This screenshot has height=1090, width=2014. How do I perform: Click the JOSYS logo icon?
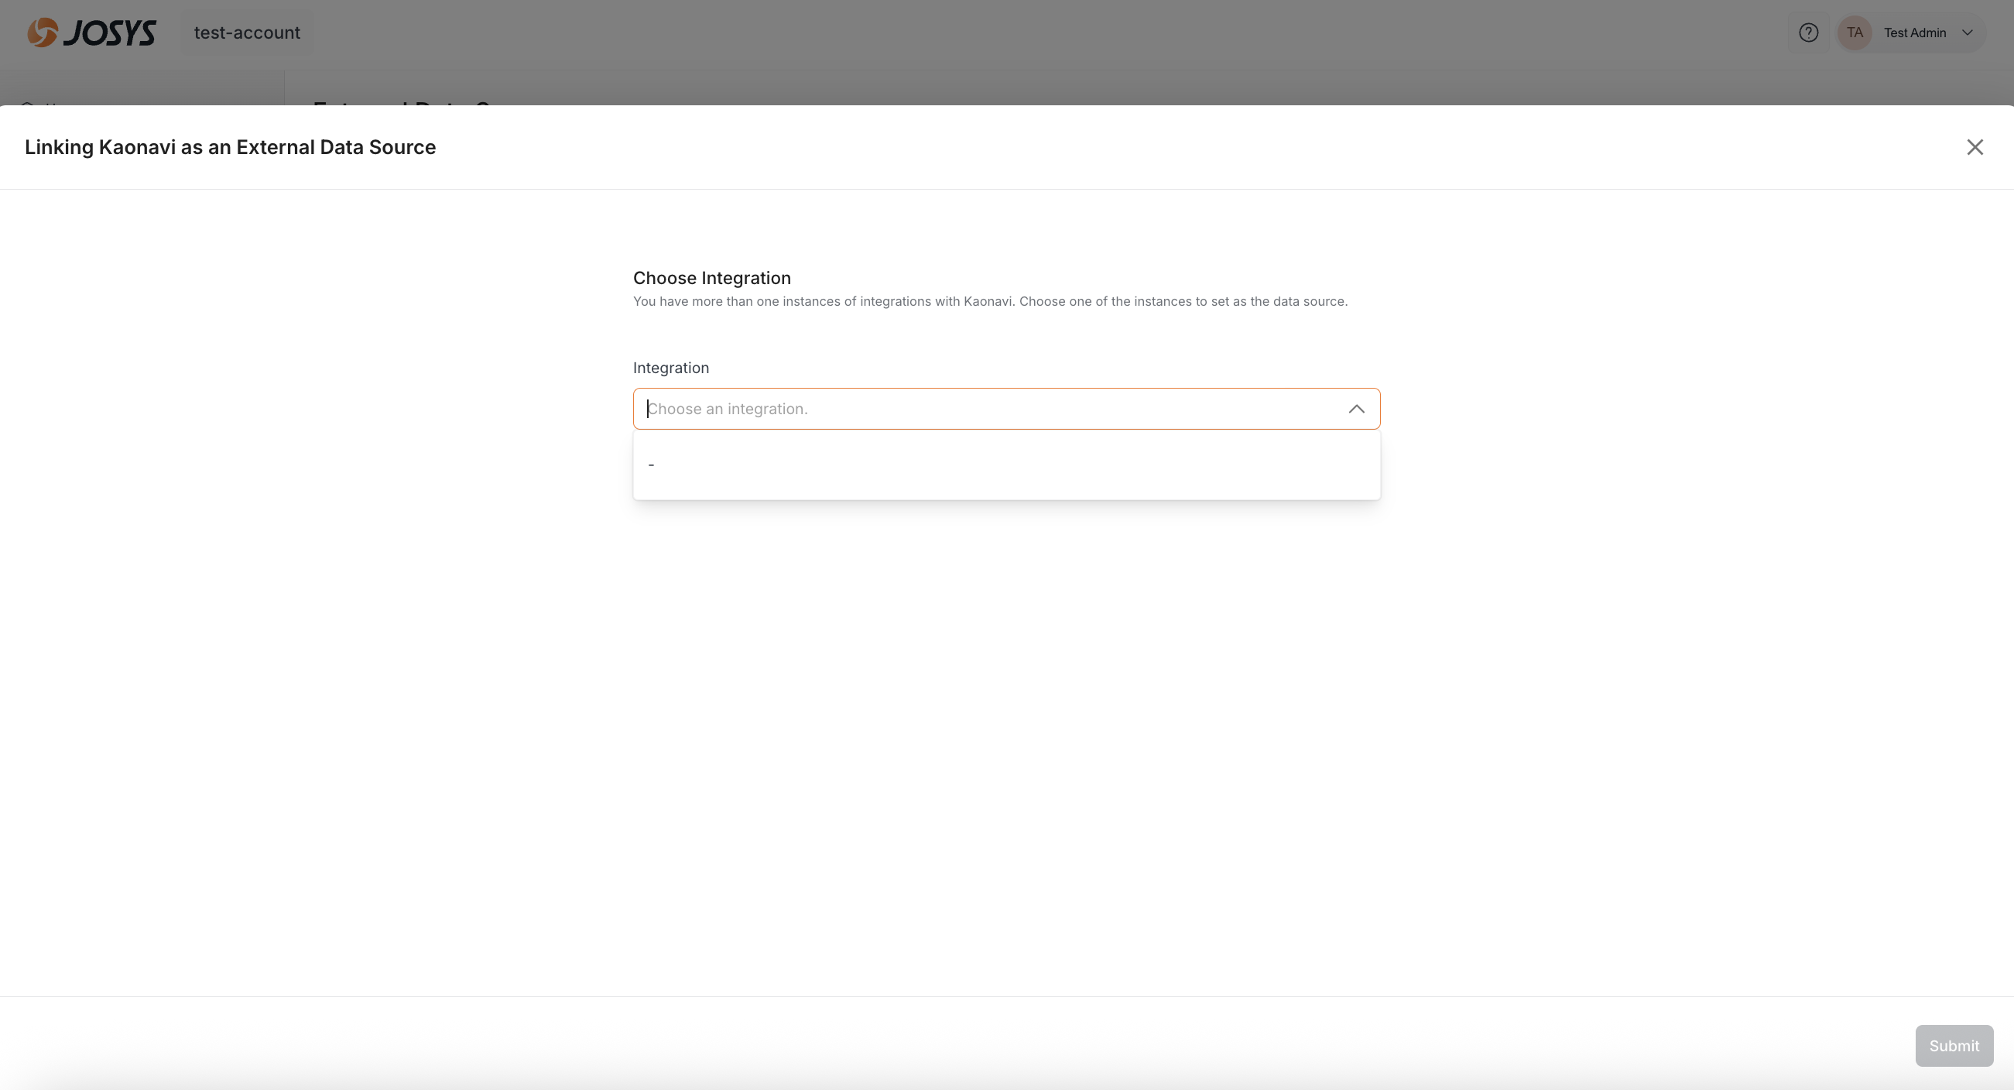(43, 33)
